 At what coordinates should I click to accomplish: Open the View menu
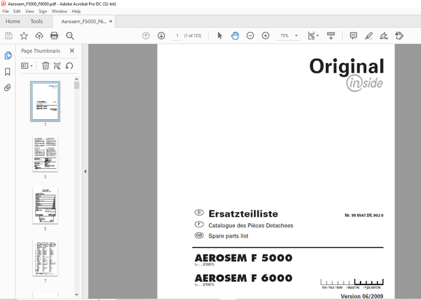tap(29, 12)
